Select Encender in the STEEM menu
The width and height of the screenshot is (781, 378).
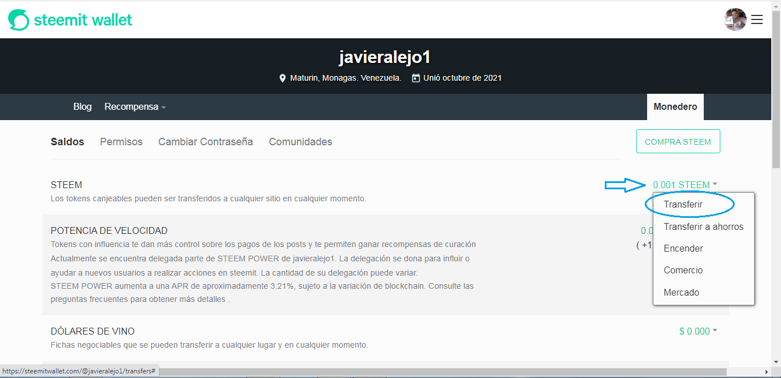(x=683, y=248)
